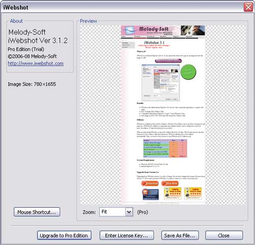Click the 'iWebshot' window title text
Screen dimensions: 255x245
point(16,7)
